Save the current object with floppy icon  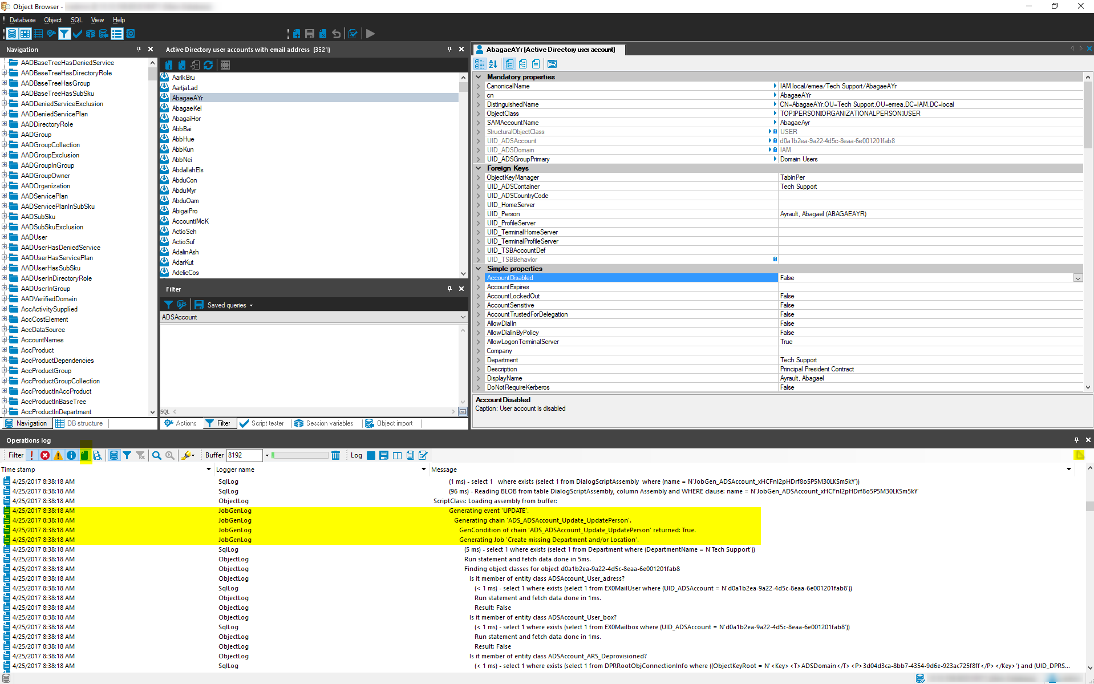tap(310, 34)
